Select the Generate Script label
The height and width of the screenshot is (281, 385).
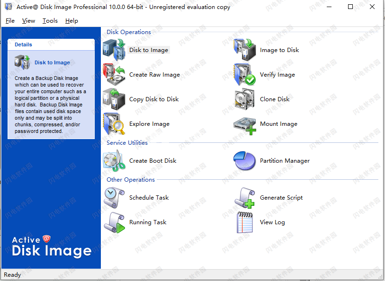coord(281,198)
